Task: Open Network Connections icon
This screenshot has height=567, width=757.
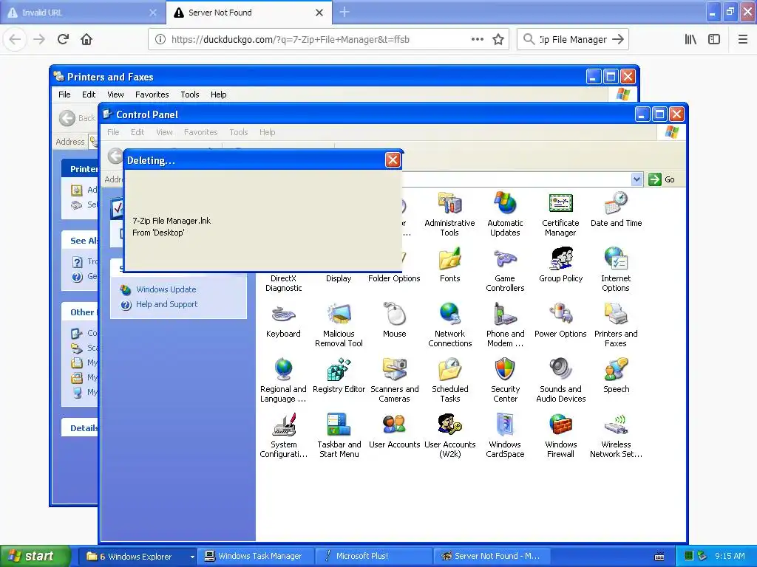Action: point(449,325)
